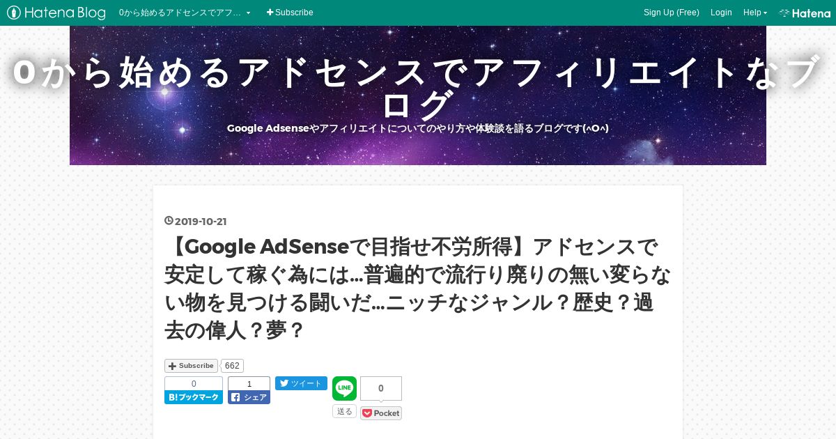This screenshot has width=836, height=439.
Task: Click the blog subtitle about Google Adsense
Action: coord(418,128)
